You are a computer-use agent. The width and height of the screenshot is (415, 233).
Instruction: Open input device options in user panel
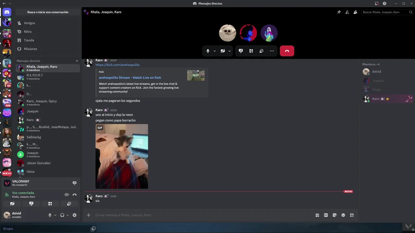coord(55,215)
